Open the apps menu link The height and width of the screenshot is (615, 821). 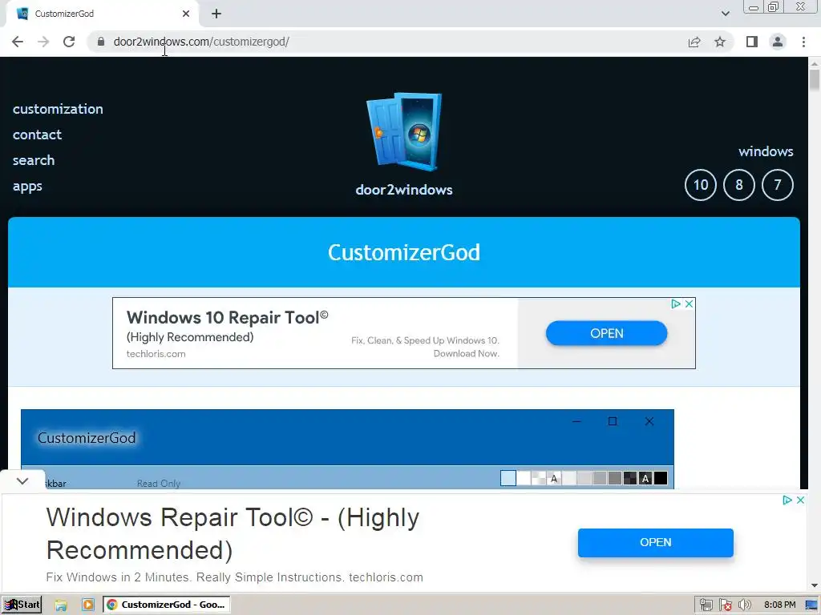click(27, 186)
